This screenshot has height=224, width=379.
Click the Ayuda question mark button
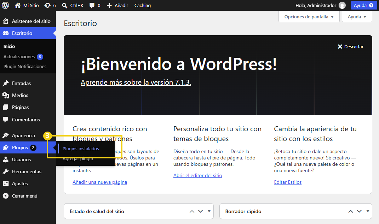(x=363, y=5)
